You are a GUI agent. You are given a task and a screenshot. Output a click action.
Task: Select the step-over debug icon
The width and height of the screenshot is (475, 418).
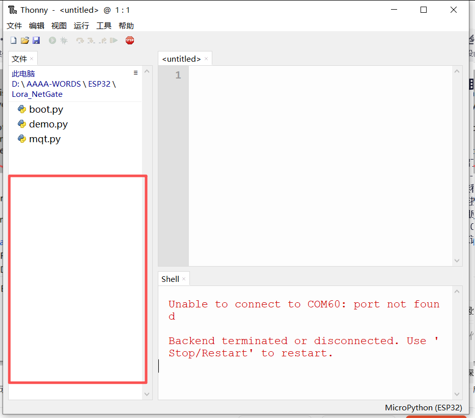click(x=80, y=40)
